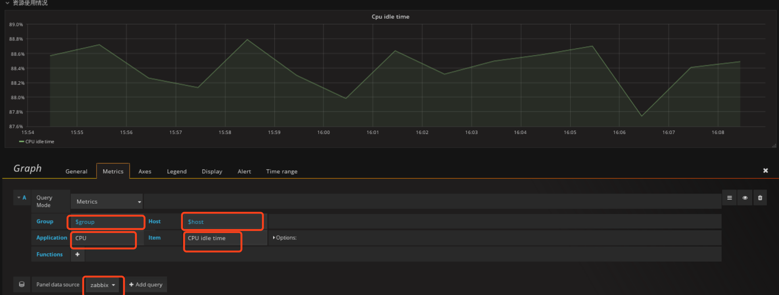Expand the Options section
The width and height of the screenshot is (779, 295).
pyautogui.click(x=285, y=238)
